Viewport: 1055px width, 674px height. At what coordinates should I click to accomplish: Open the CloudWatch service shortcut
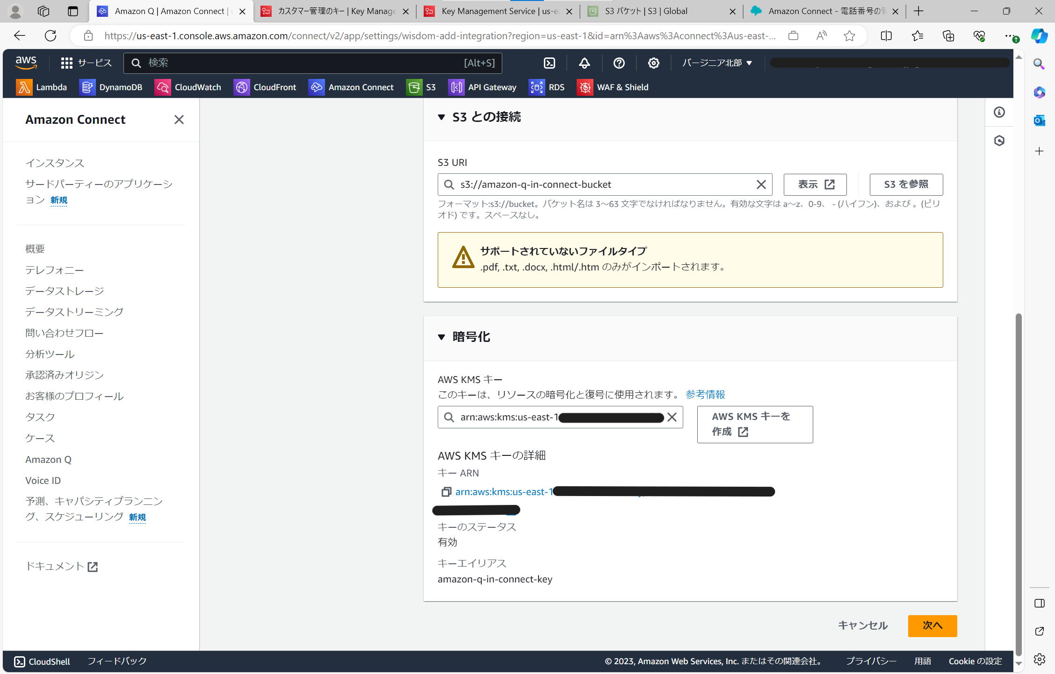[x=188, y=87]
